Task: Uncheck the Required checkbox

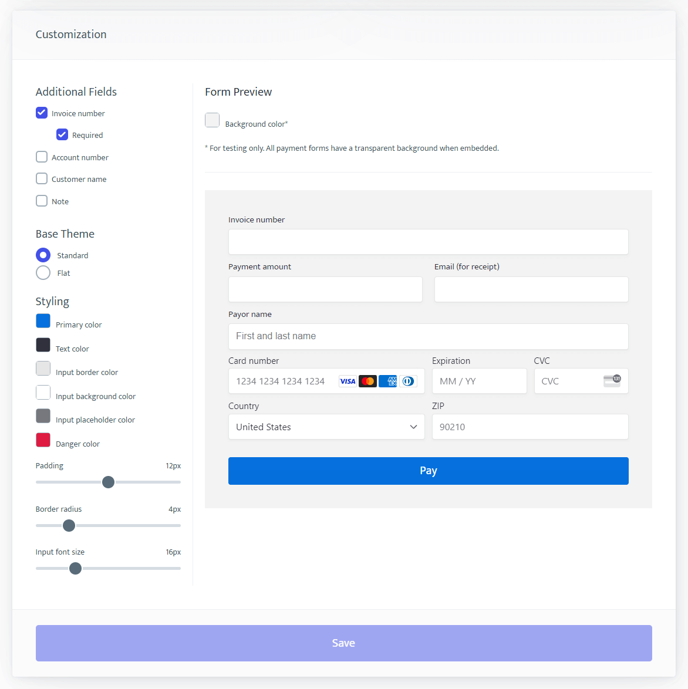Action: (62, 134)
